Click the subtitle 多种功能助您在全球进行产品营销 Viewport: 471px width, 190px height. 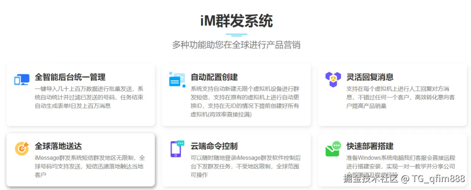[236, 45]
